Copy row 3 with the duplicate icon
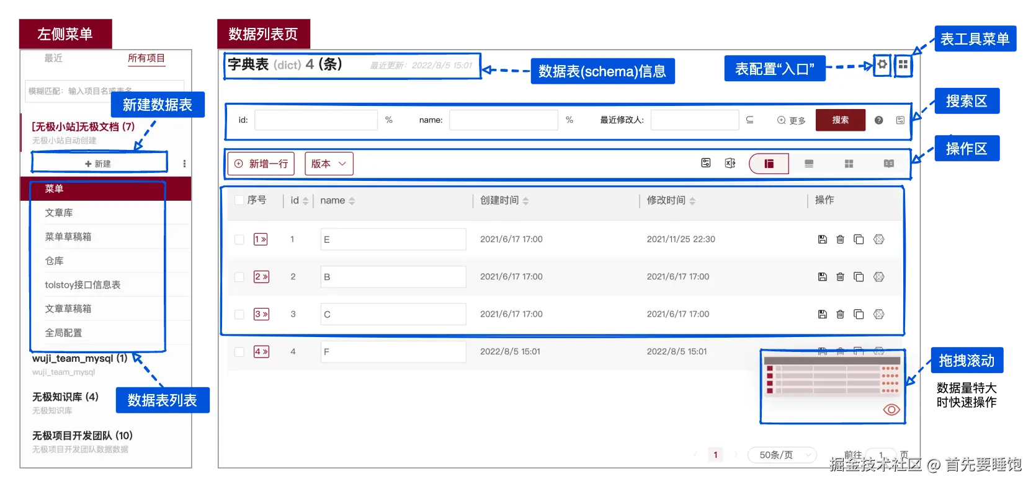 [x=859, y=314]
